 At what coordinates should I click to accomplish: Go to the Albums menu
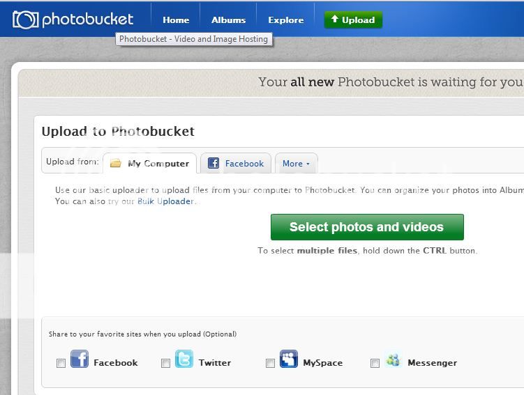228,20
